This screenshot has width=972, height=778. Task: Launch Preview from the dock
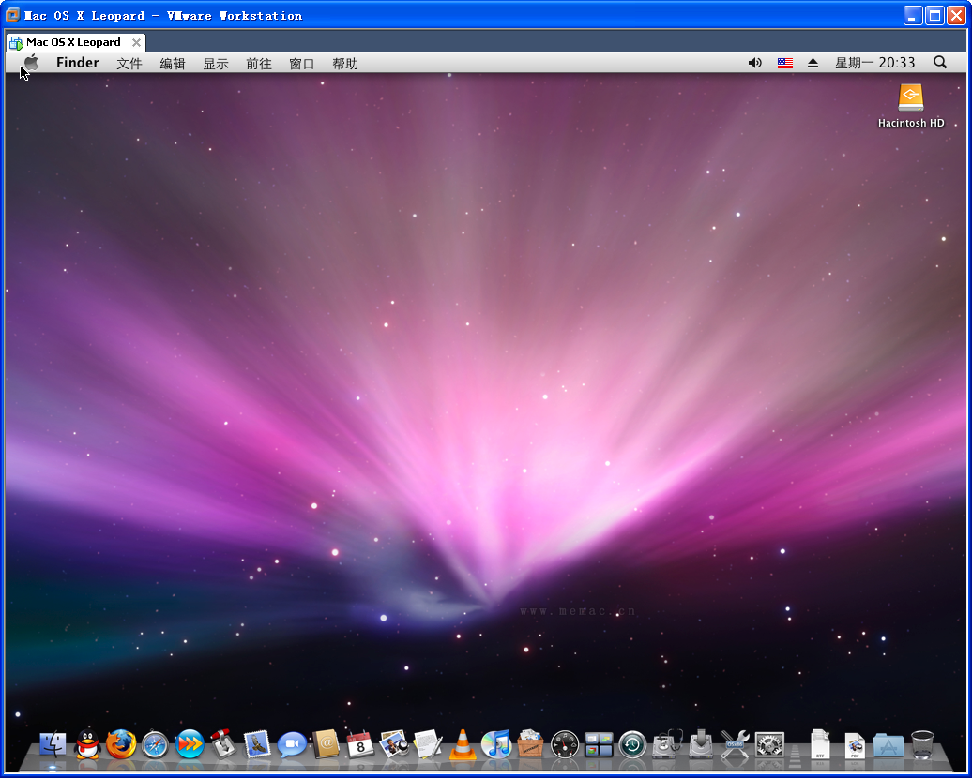[x=394, y=744]
